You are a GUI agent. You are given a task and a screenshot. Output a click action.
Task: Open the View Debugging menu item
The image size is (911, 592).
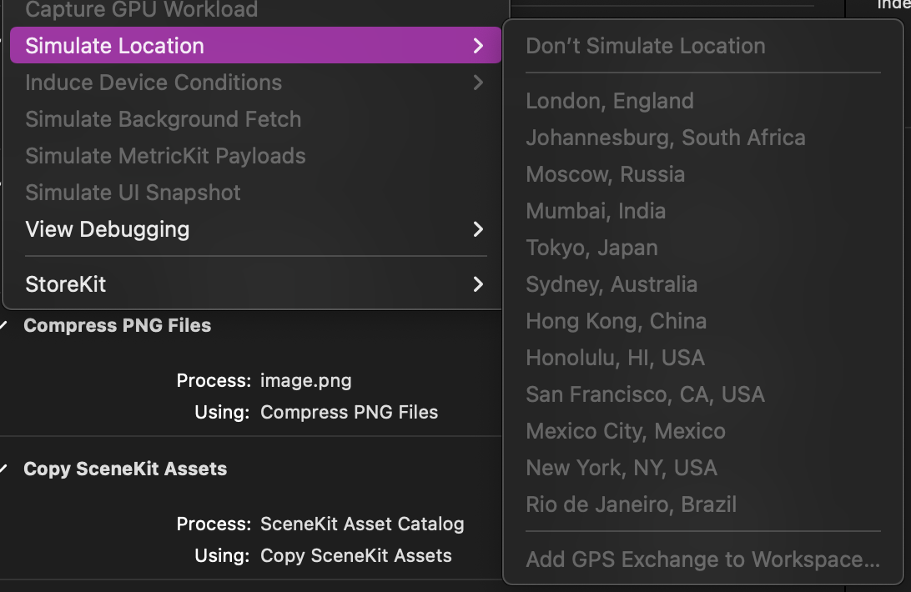point(255,229)
